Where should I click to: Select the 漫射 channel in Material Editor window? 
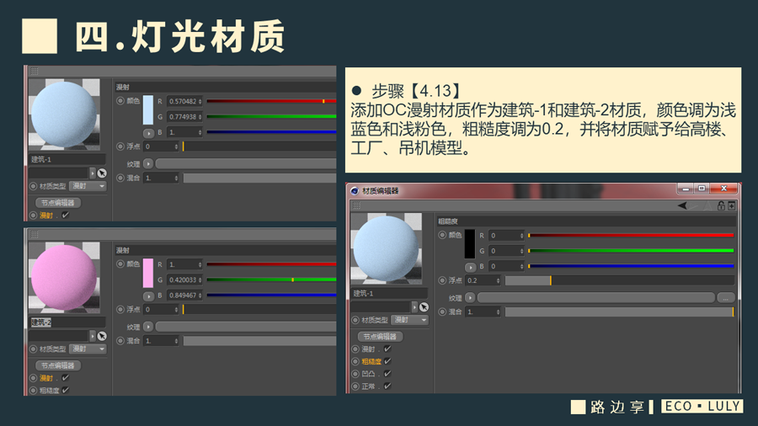pos(369,349)
